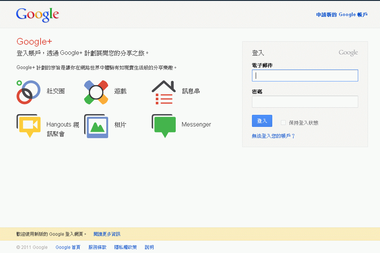This screenshot has width=380, height=253.
Task: Enable the 保持登入狀態 checkbox
Action: (283, 123)
